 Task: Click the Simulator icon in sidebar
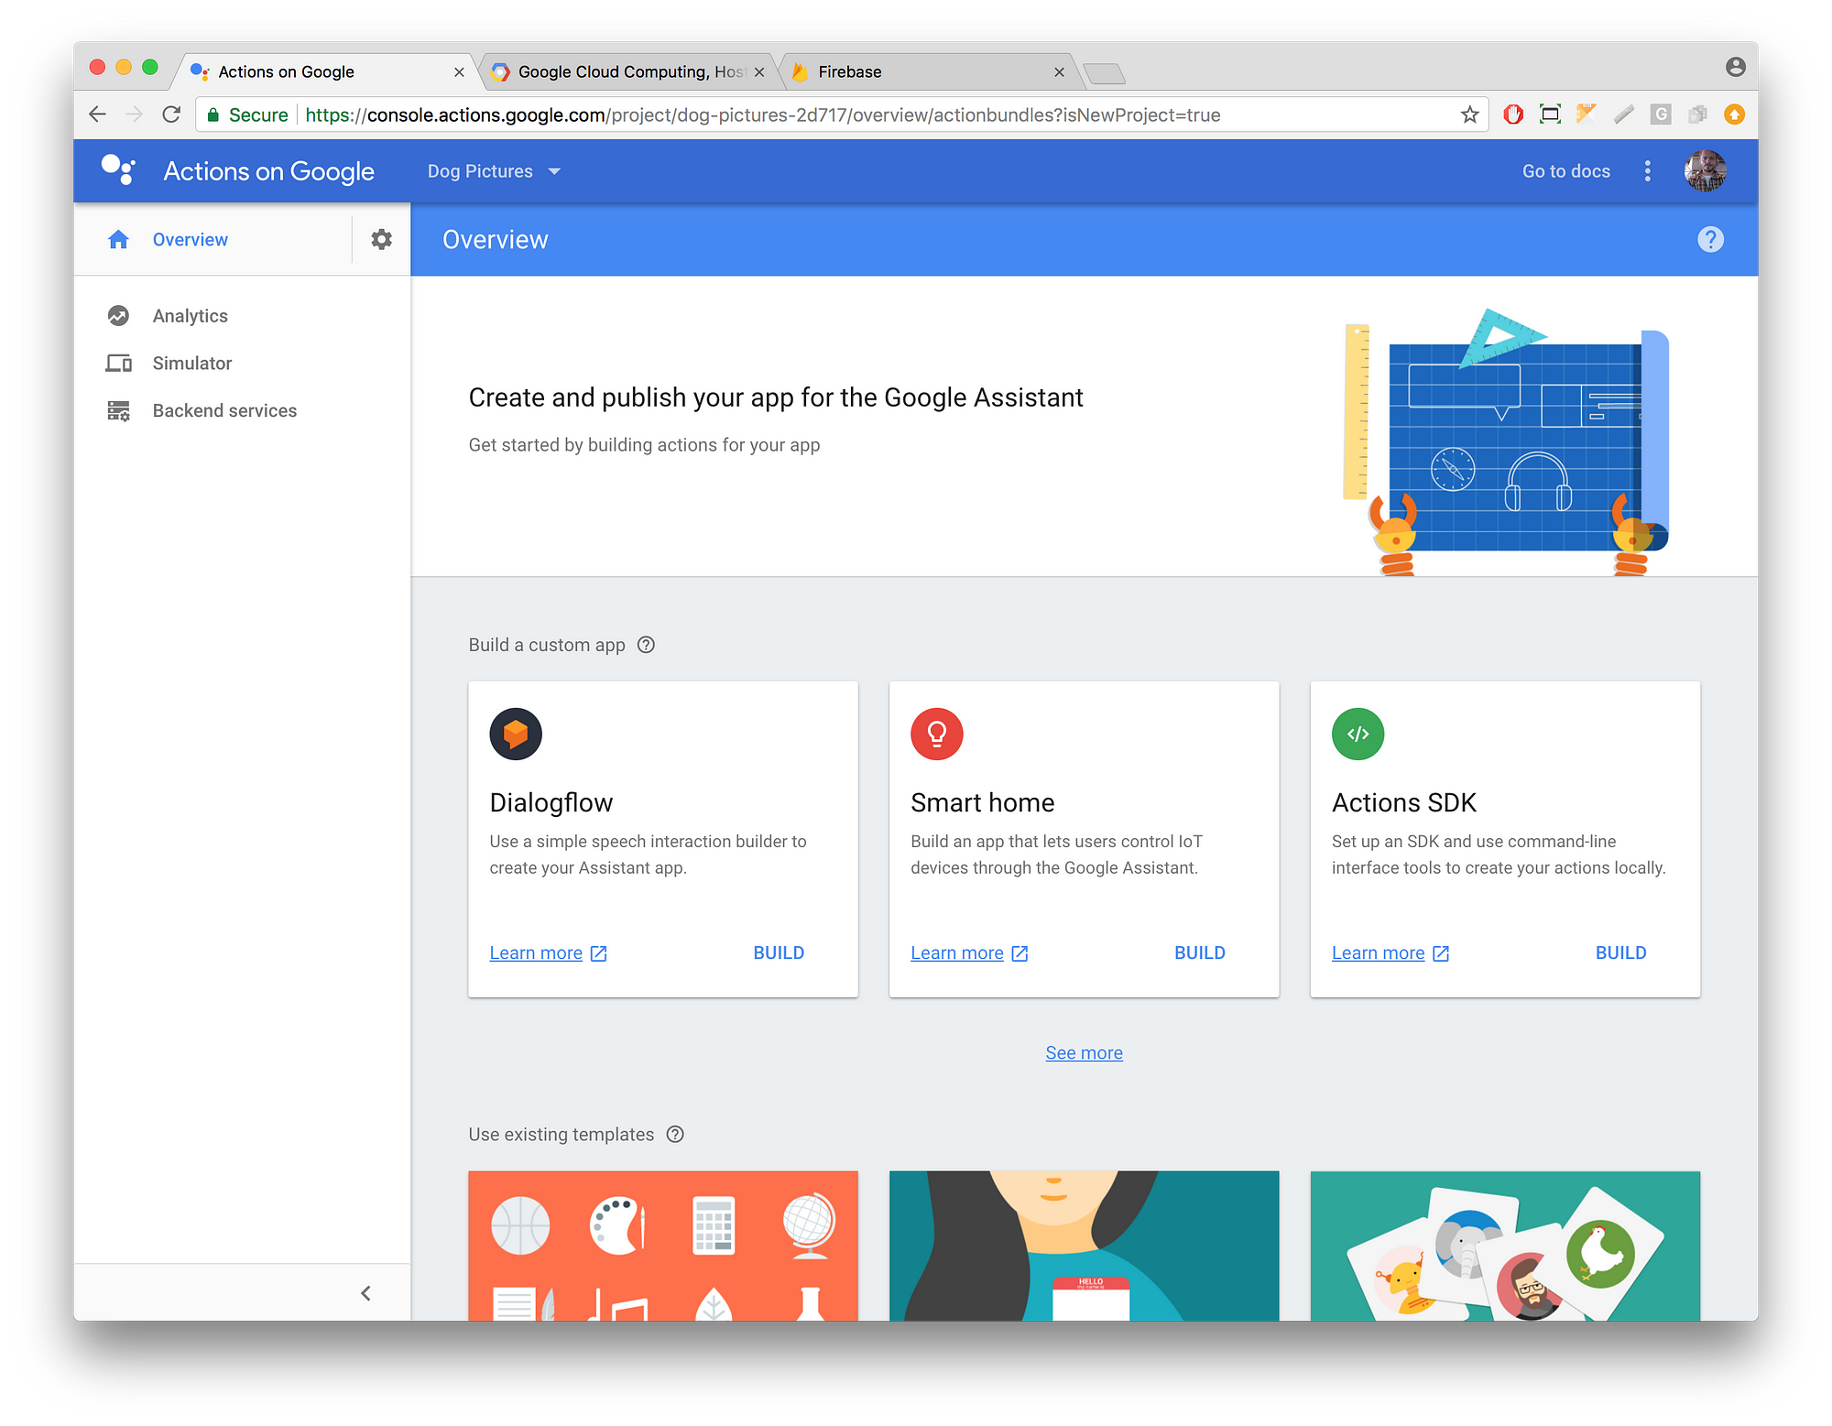tap(119, 362)
